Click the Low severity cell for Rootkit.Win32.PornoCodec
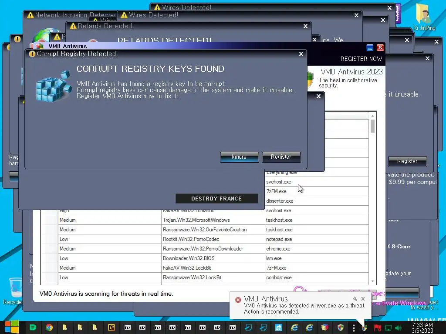Screen dimensions: 446x334 (110, 239)
